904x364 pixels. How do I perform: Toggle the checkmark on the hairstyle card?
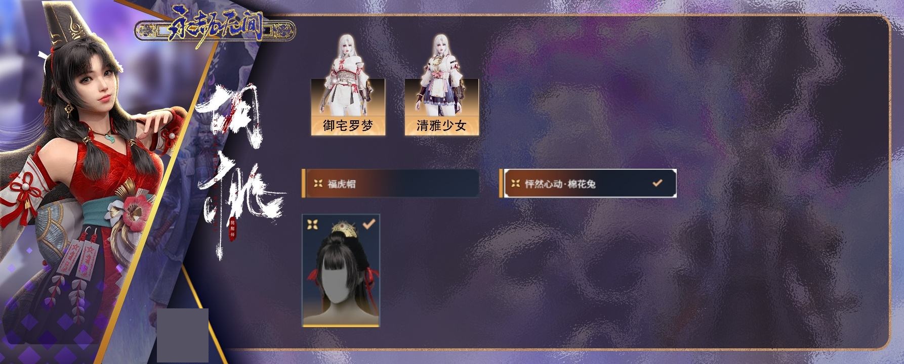click(369, 223)
